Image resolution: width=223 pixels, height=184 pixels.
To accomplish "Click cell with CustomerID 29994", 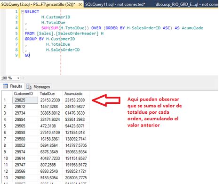I will pos(25,119).
